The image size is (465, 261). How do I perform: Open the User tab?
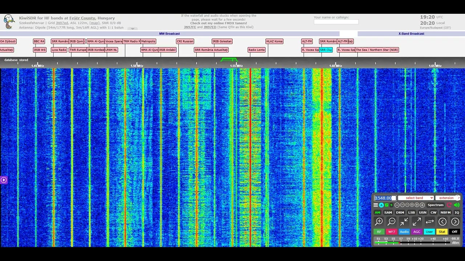coord(429,232)
